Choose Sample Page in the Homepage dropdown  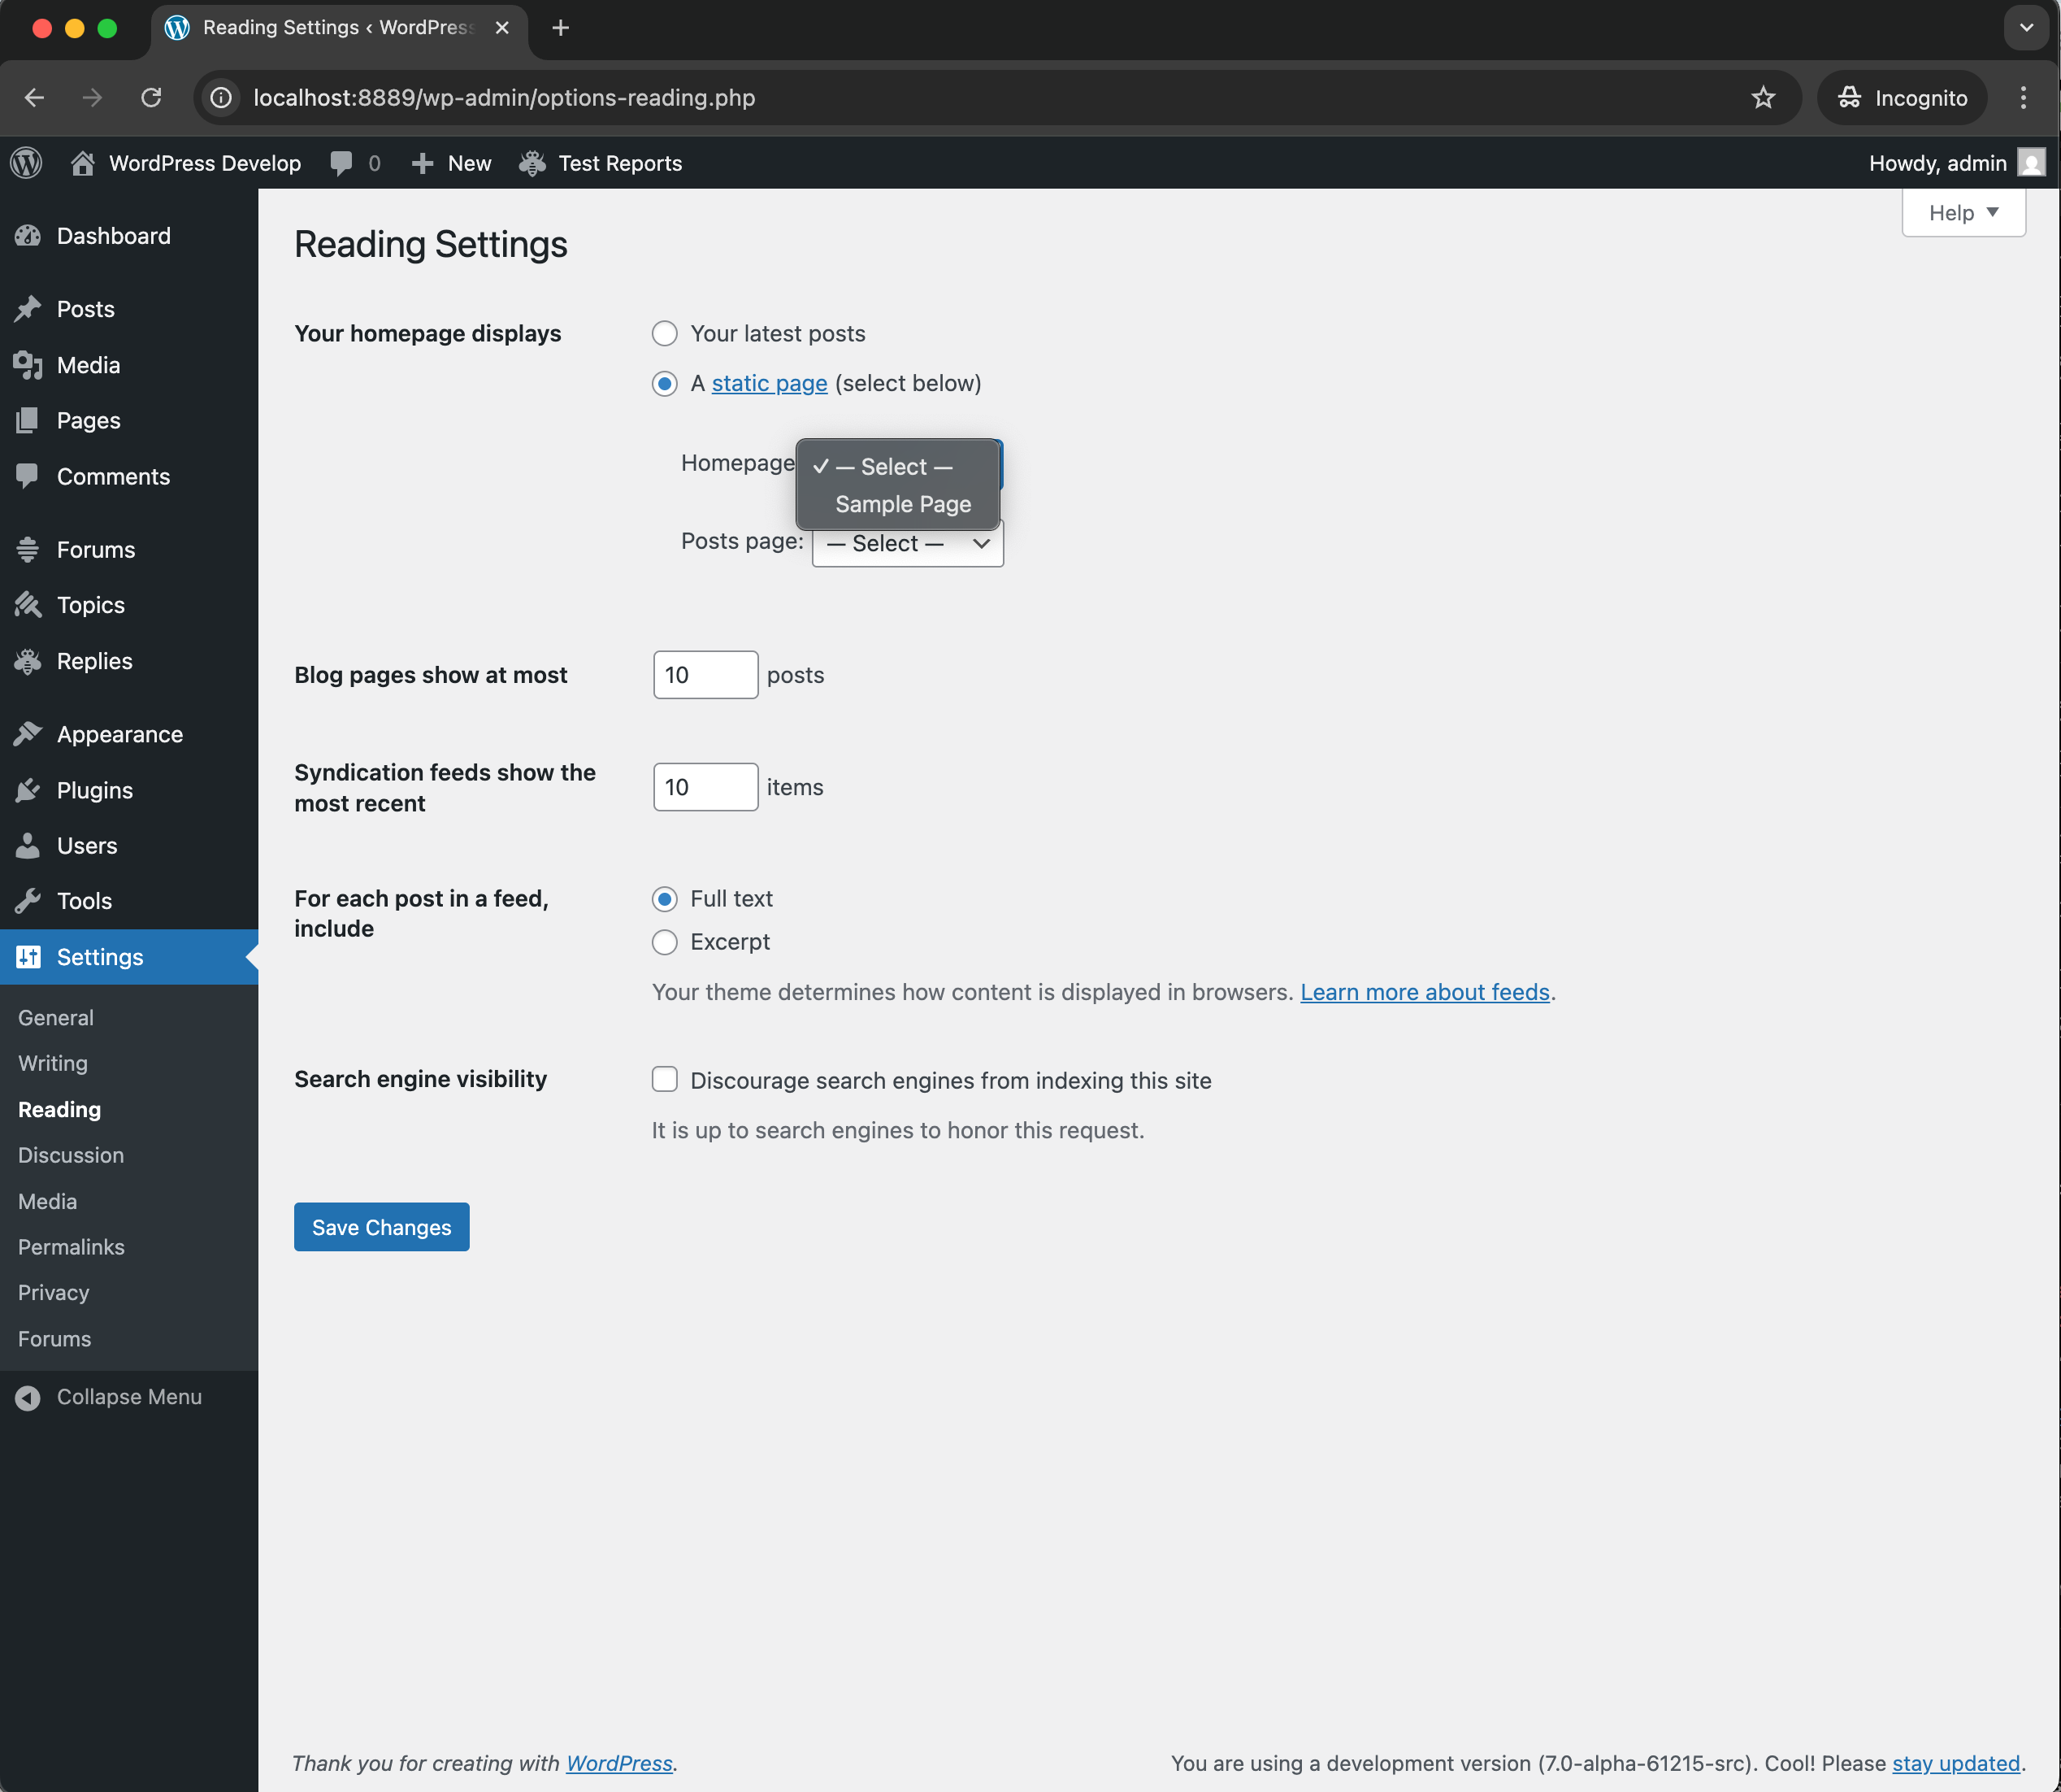tap(903, 505)
